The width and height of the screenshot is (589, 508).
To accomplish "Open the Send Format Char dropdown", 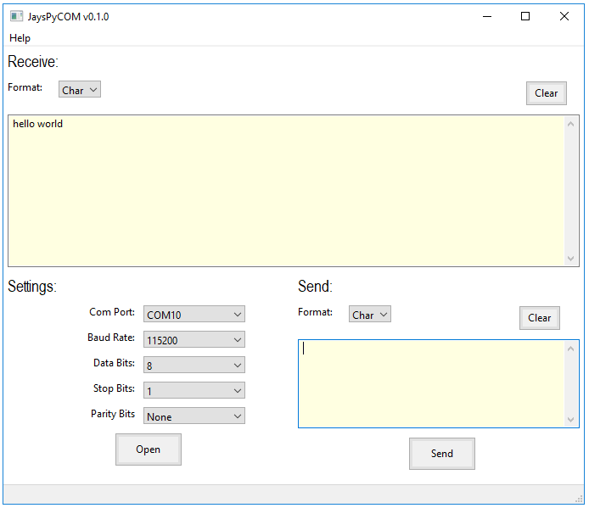I will tap(370, 315).
